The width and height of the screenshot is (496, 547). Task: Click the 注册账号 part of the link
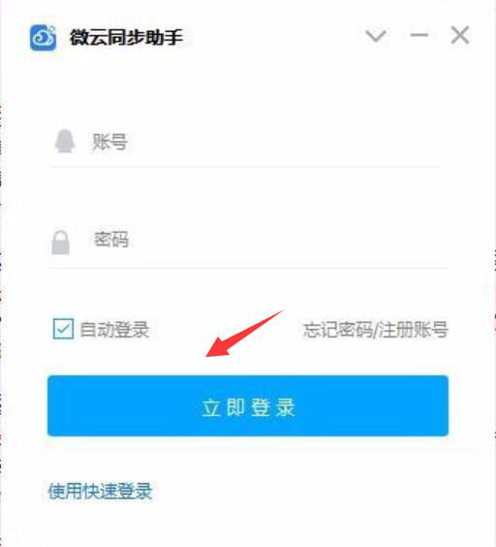click(413, 330)
